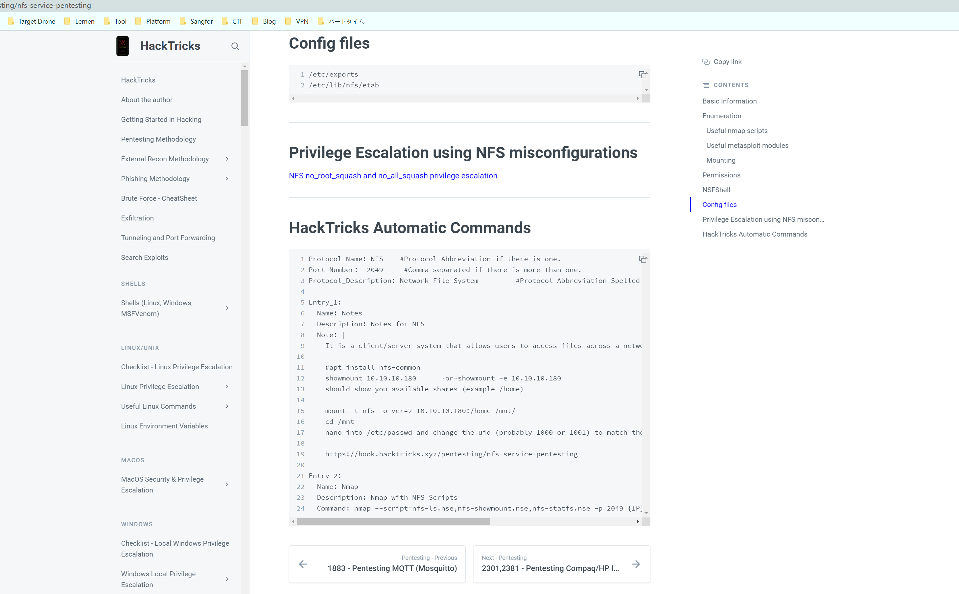Follow NFS no_root_squash privilege escalation link
This screenshot has height=594, width=959.
[x=393, y=176]
